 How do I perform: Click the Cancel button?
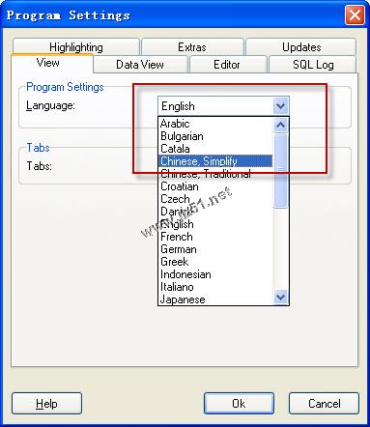[x=324, y=403]
